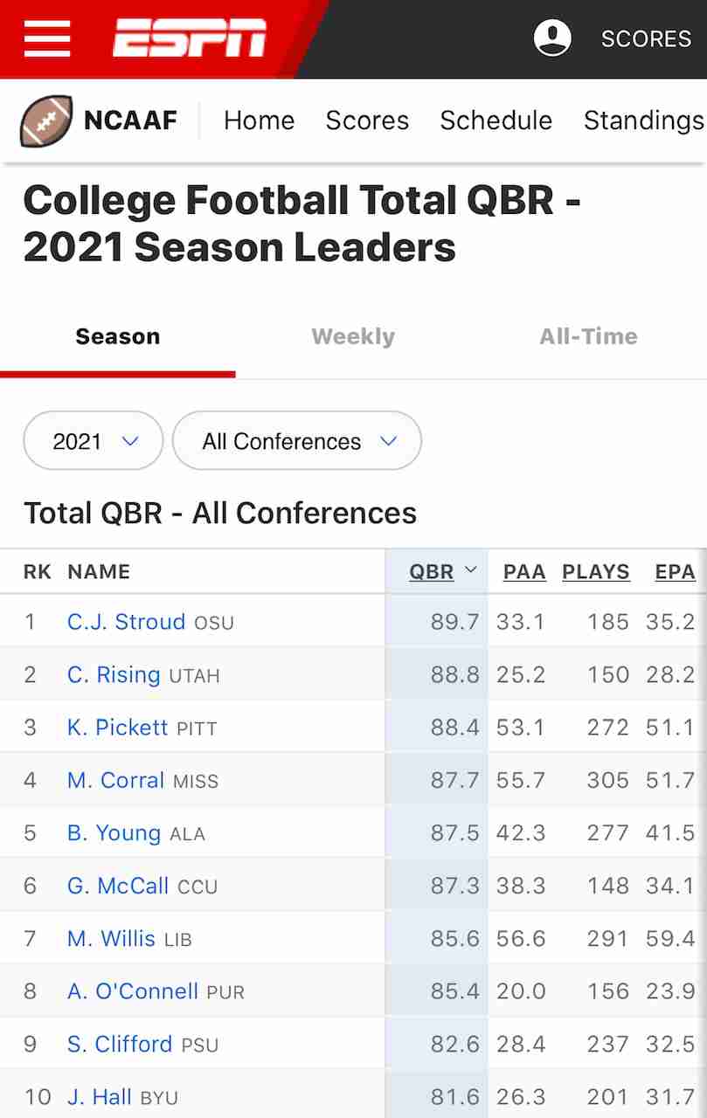Tap the NCAAF football icon

coord(46,121)
